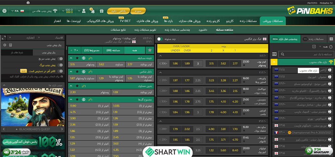
Task: Click the team or match search field
Action: click(306, 54)
